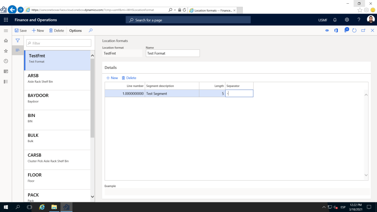Toggle the list view panel icon
This screenshot has height=212, width=377.
(17, 50)
